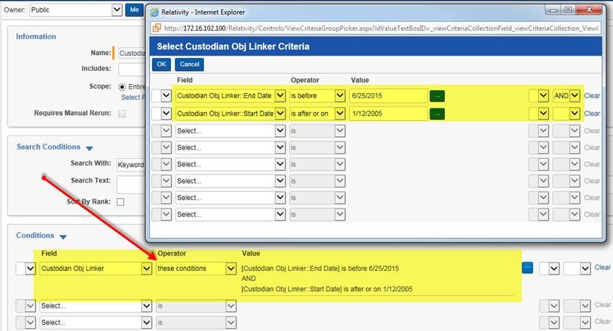This screenshot has height=331, width=613.
Task: Click the 1/12/2005 value field
Action: [x=388, y=114]
